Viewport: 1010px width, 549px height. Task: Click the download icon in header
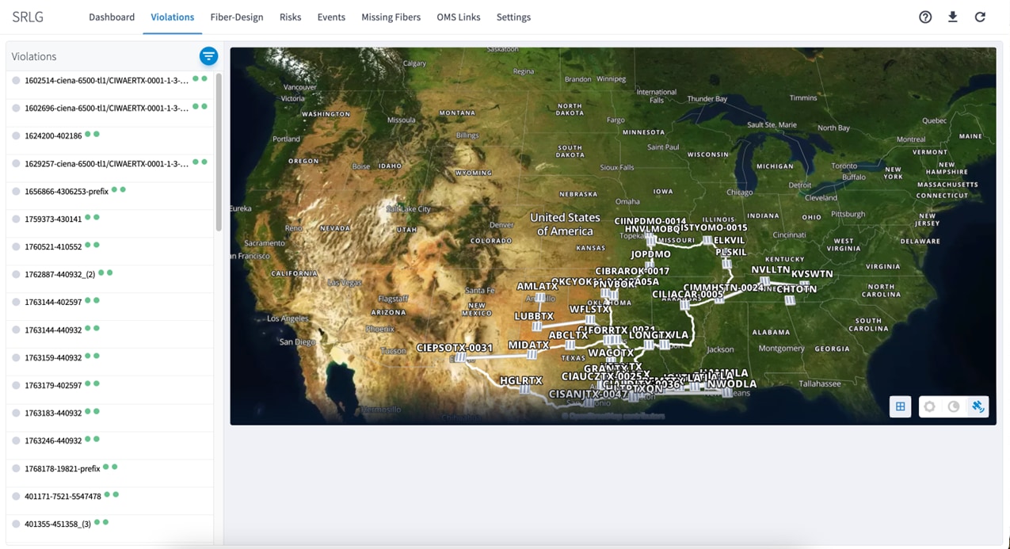(x=953, y=17)
